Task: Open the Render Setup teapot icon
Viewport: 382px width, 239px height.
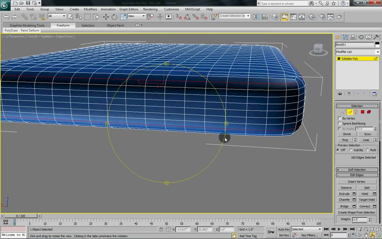Action: pyautogui.click(x=322, y=17)
